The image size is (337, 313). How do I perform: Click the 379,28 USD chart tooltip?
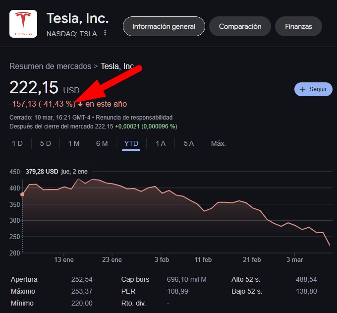click(56, 172)
